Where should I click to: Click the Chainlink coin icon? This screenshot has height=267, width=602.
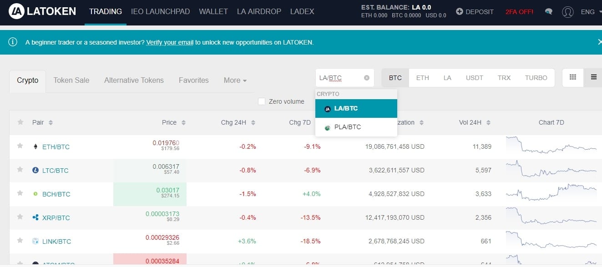coord(35,241)
